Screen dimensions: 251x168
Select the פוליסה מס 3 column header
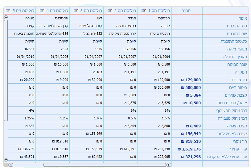(87, 11)
